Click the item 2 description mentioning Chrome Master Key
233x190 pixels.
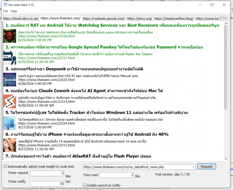point(85,54)
